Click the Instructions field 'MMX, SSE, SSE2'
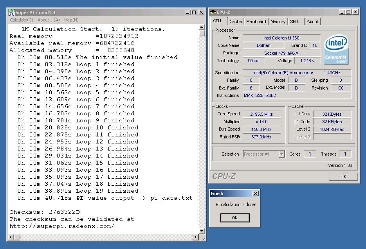This screenshot has height=249, width=366. tap(297, 95)
